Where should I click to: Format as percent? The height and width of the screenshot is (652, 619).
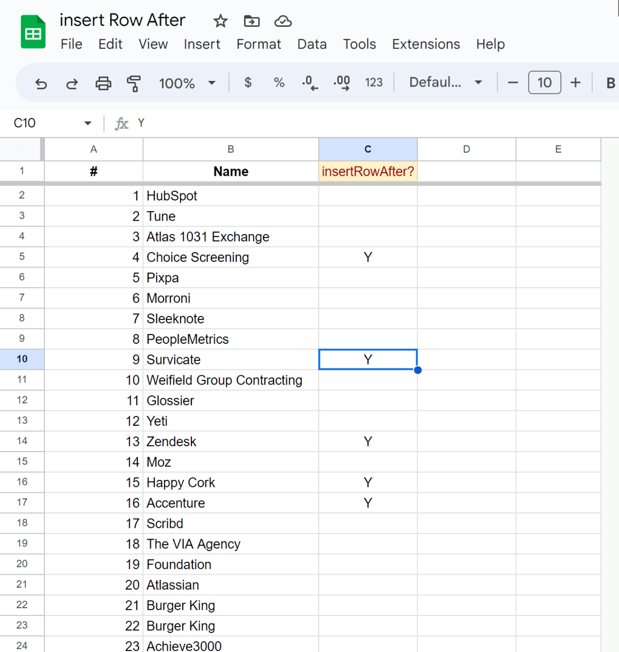click(279, 82)
